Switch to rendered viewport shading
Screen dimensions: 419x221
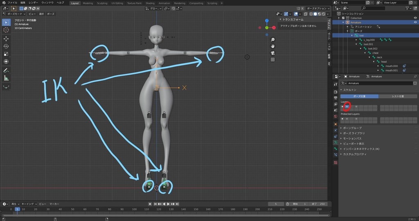(x=324, y=14)
